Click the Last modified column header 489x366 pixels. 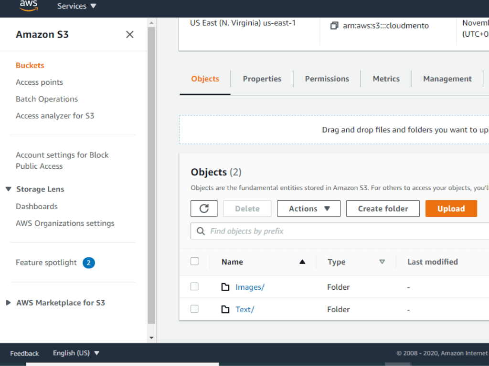(x=433, y=262)
